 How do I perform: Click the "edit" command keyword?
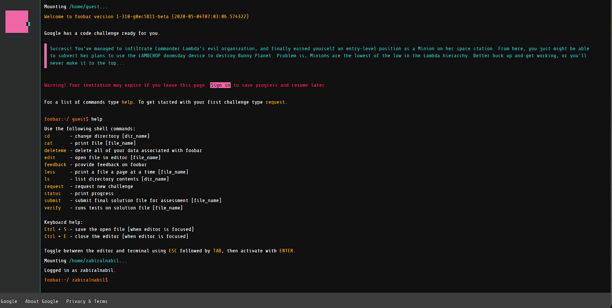click(48, 157)
